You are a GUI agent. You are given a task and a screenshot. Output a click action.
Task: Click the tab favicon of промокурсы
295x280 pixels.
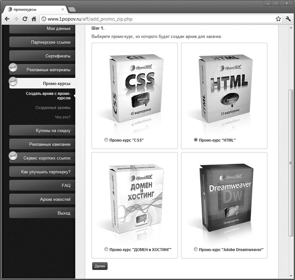click(x=10, y=9)
